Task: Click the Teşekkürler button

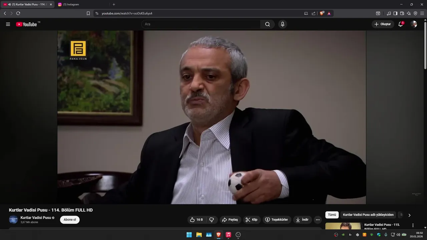Action: click(x=277, y=220)
